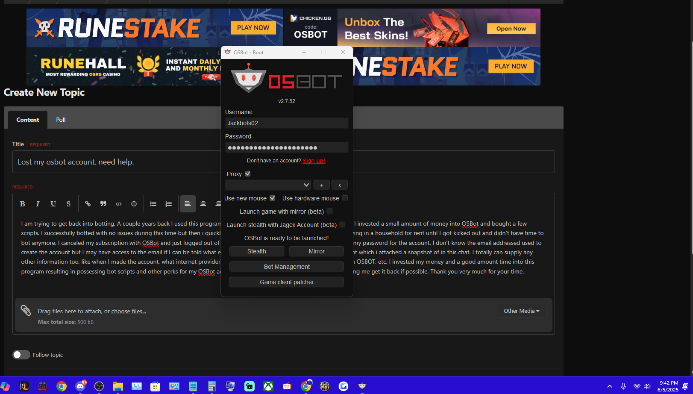Click the Sign up! link
Screen dimensions: 693x394
314,161
